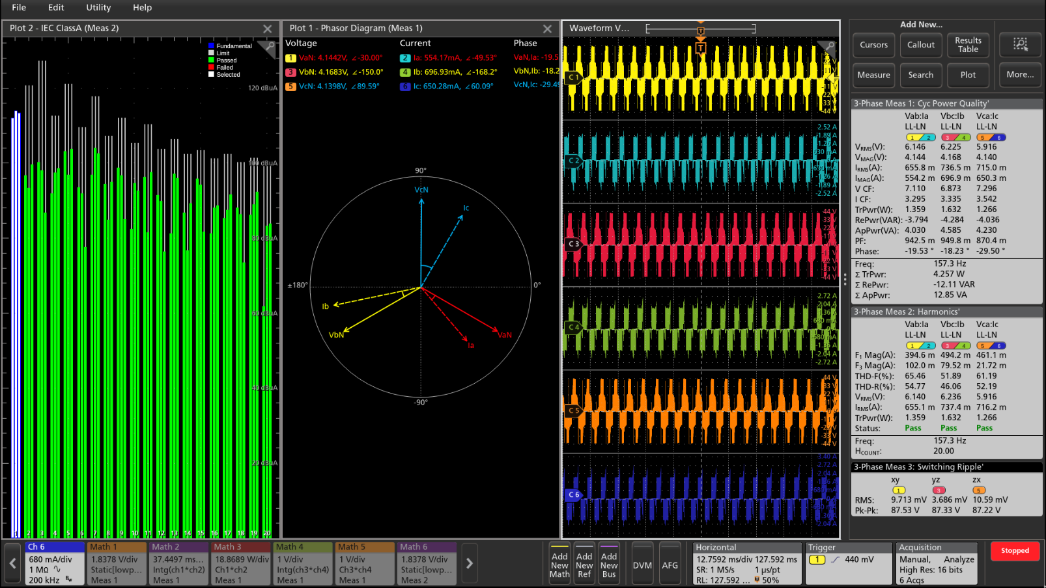Viewport: 1046px width, 588px height.
Task: Open the More... options
Action: click(1019, 75)
